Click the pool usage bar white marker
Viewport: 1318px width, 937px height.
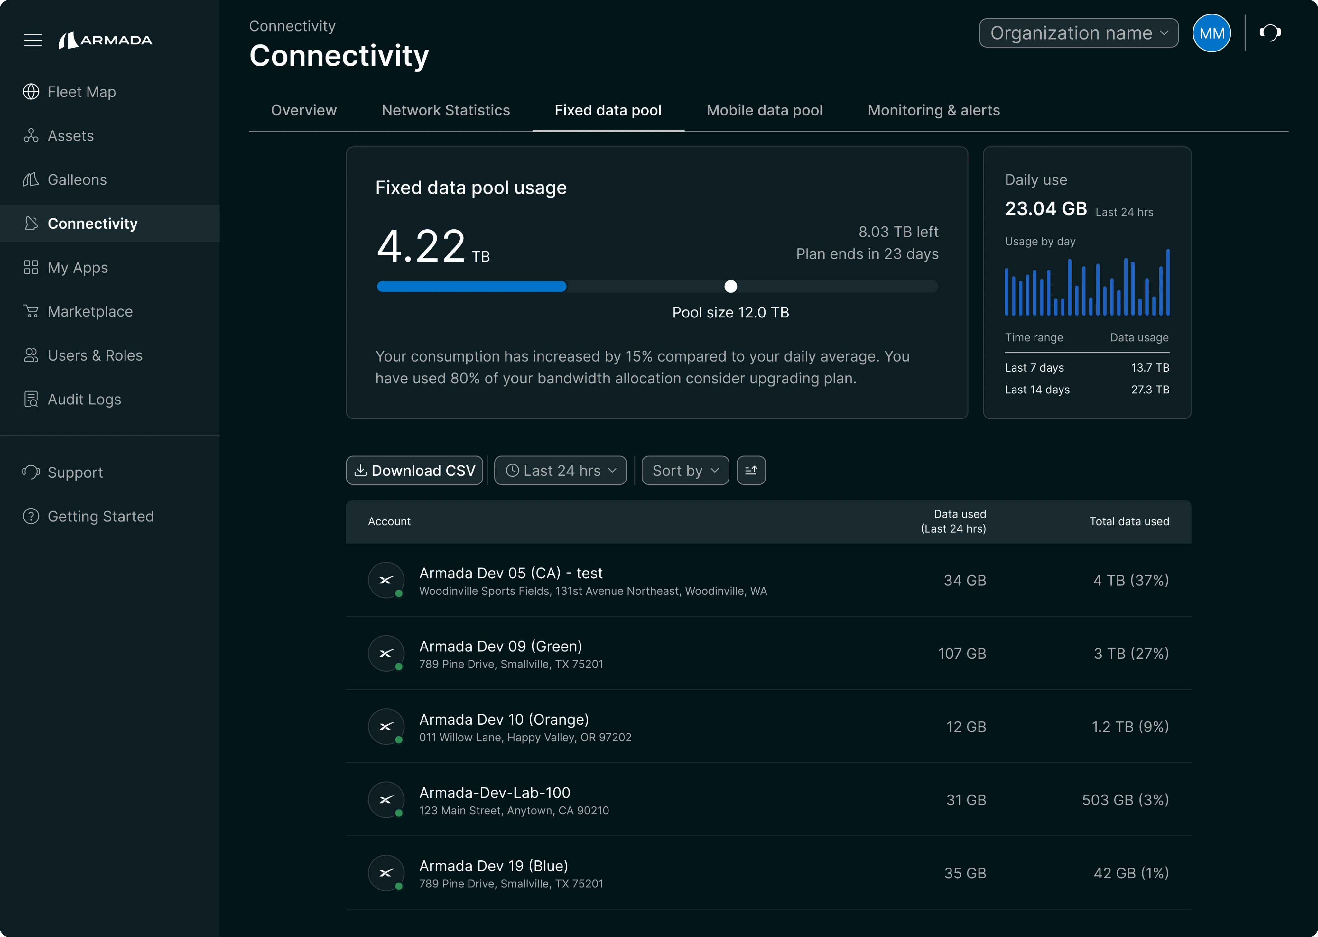[x=730, y=287]
